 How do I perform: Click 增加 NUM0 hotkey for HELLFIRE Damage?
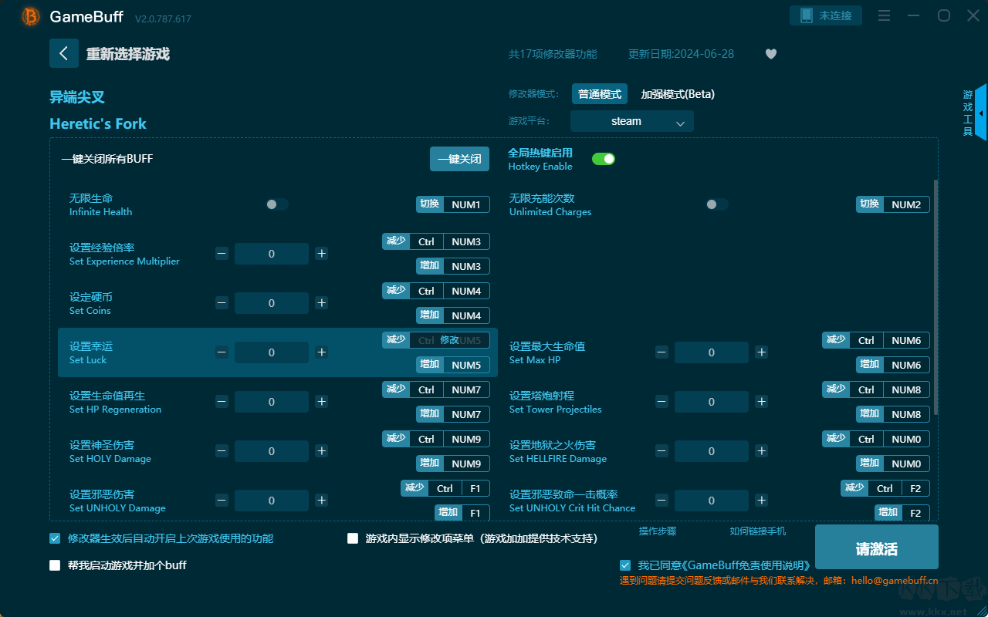(x=893, y=464)
